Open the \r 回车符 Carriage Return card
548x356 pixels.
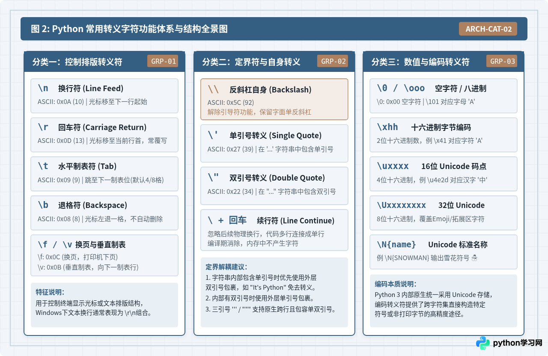coord(104,135)
